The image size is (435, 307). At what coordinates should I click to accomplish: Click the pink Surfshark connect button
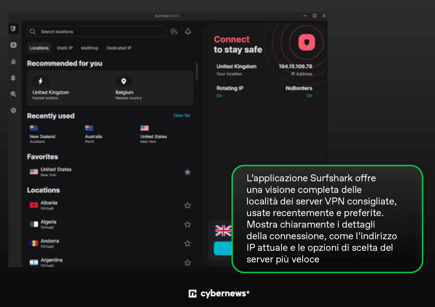coord(307,42)
